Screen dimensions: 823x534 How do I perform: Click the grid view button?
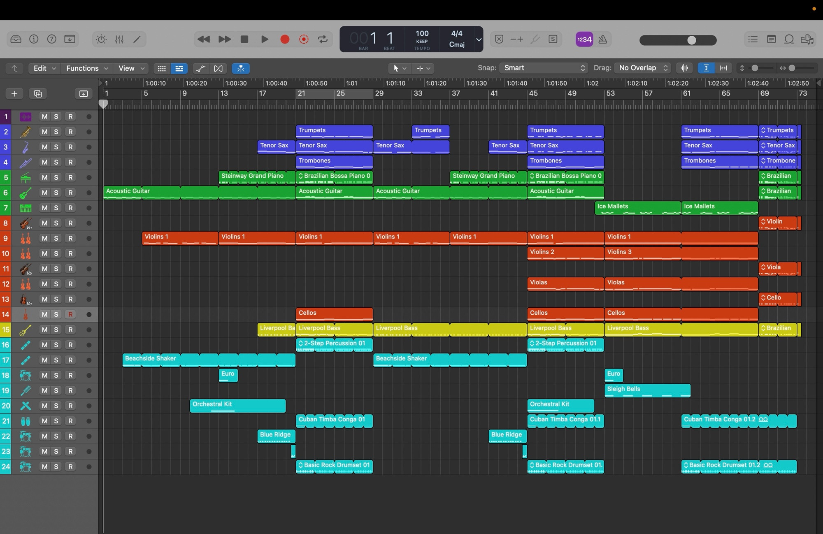[x=162, y=68]
